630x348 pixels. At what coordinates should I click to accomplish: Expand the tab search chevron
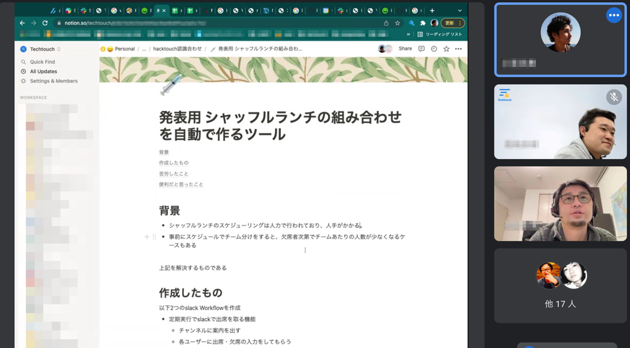point(459,10)
